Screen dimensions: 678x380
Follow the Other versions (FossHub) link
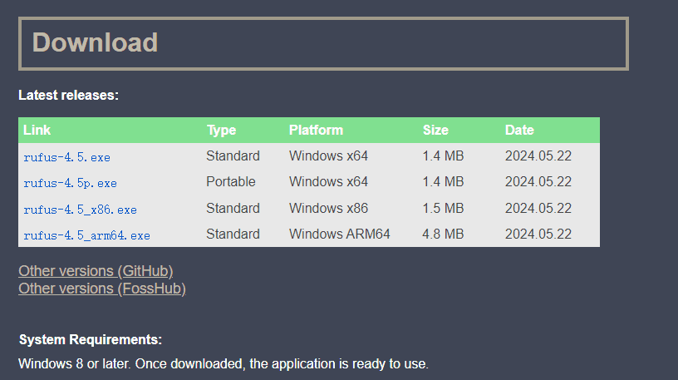(101, 289)
